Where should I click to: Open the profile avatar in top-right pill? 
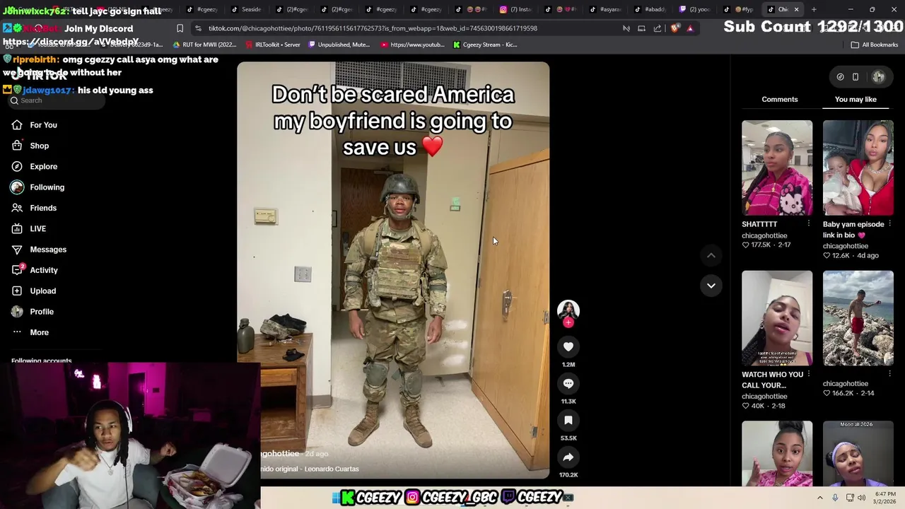click(x=878, y=76)
